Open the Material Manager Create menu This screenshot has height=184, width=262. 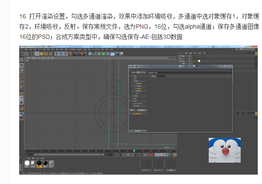[29, 158]
